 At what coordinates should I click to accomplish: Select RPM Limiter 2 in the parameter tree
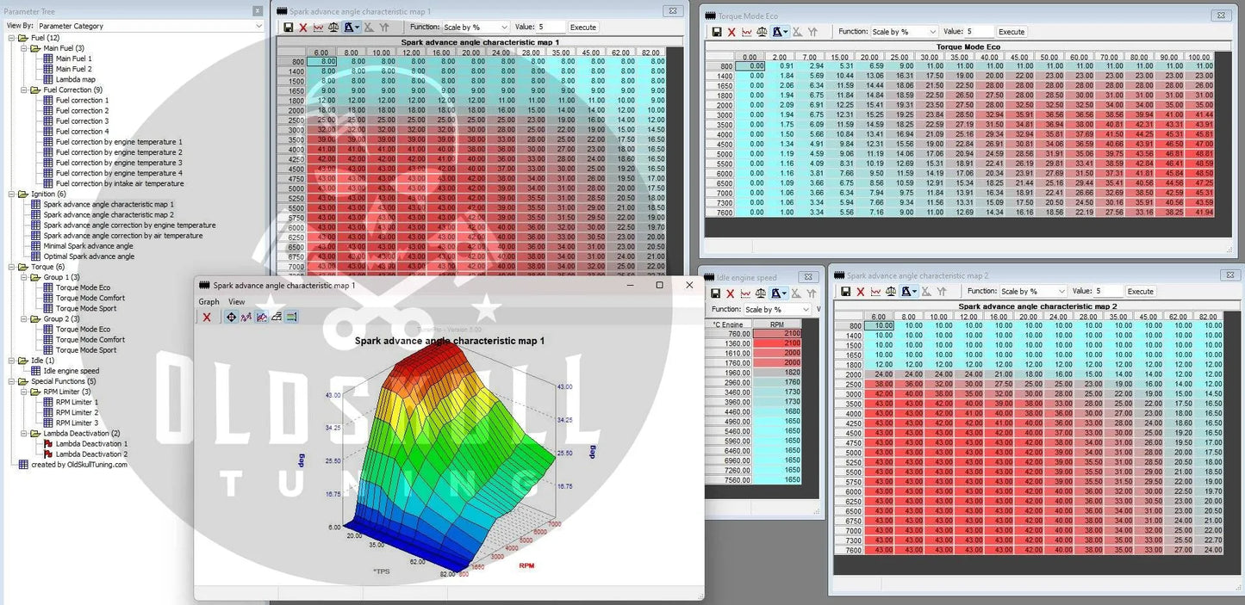pos(77,412)
